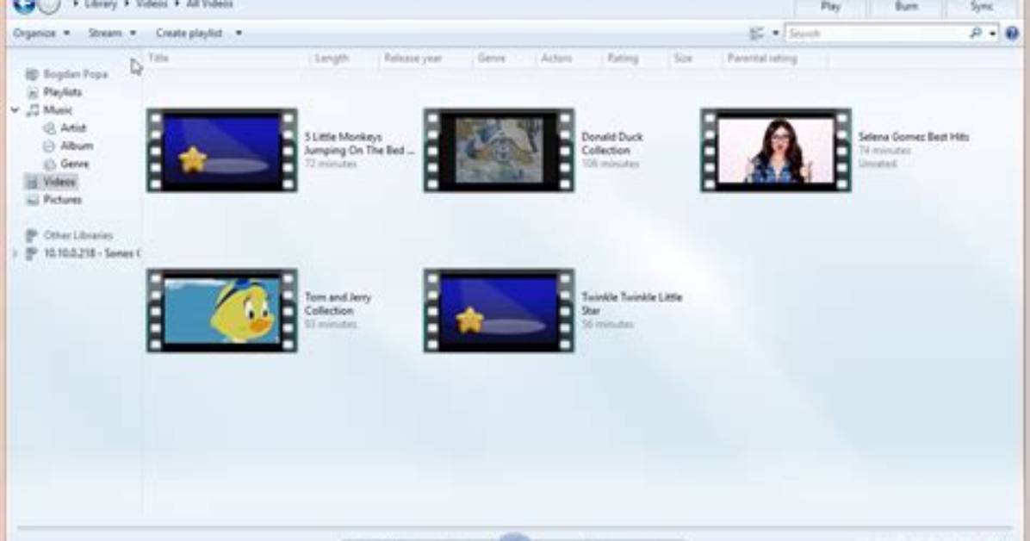Viewport: 1030px width, 541px height.
Task: Sort by the Release year column
Action: coord(413,58)
